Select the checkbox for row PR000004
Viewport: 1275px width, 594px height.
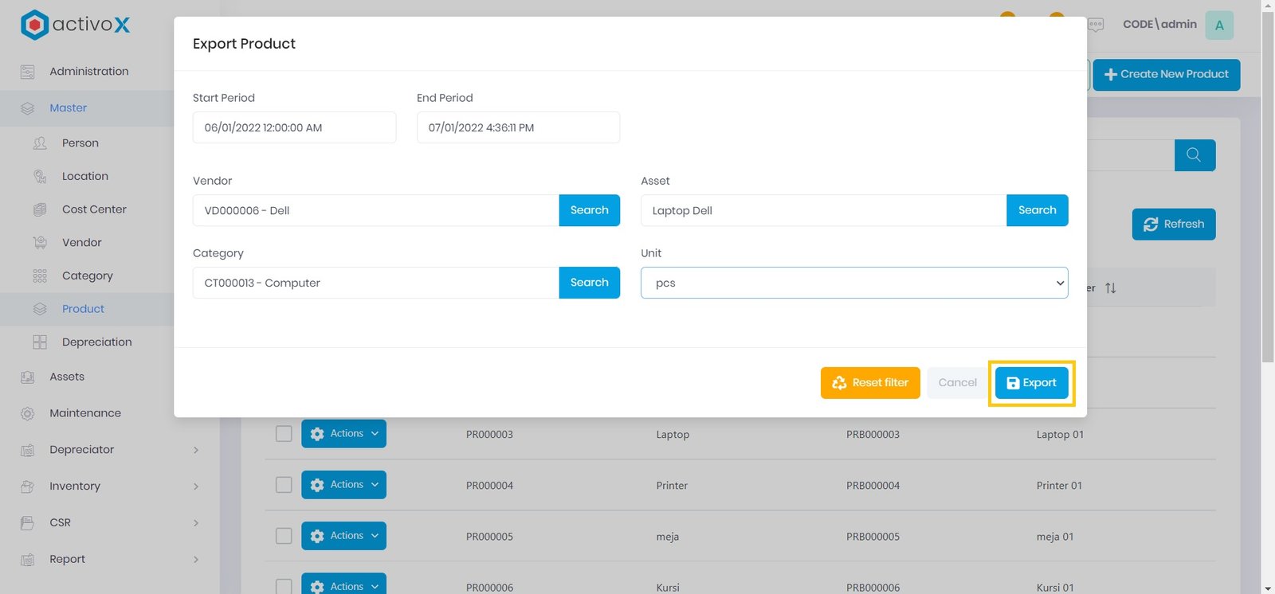[284, 485]
